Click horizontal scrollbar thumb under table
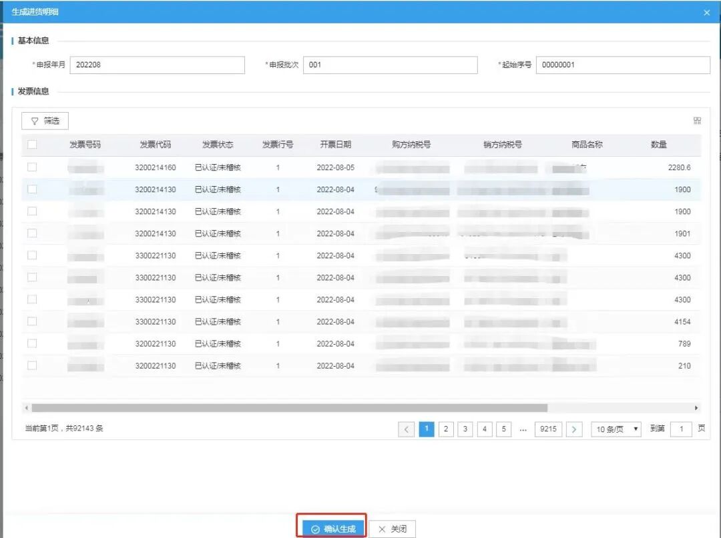Image resolution: width=721 pixels, height=538 pixels. (289, 407)
